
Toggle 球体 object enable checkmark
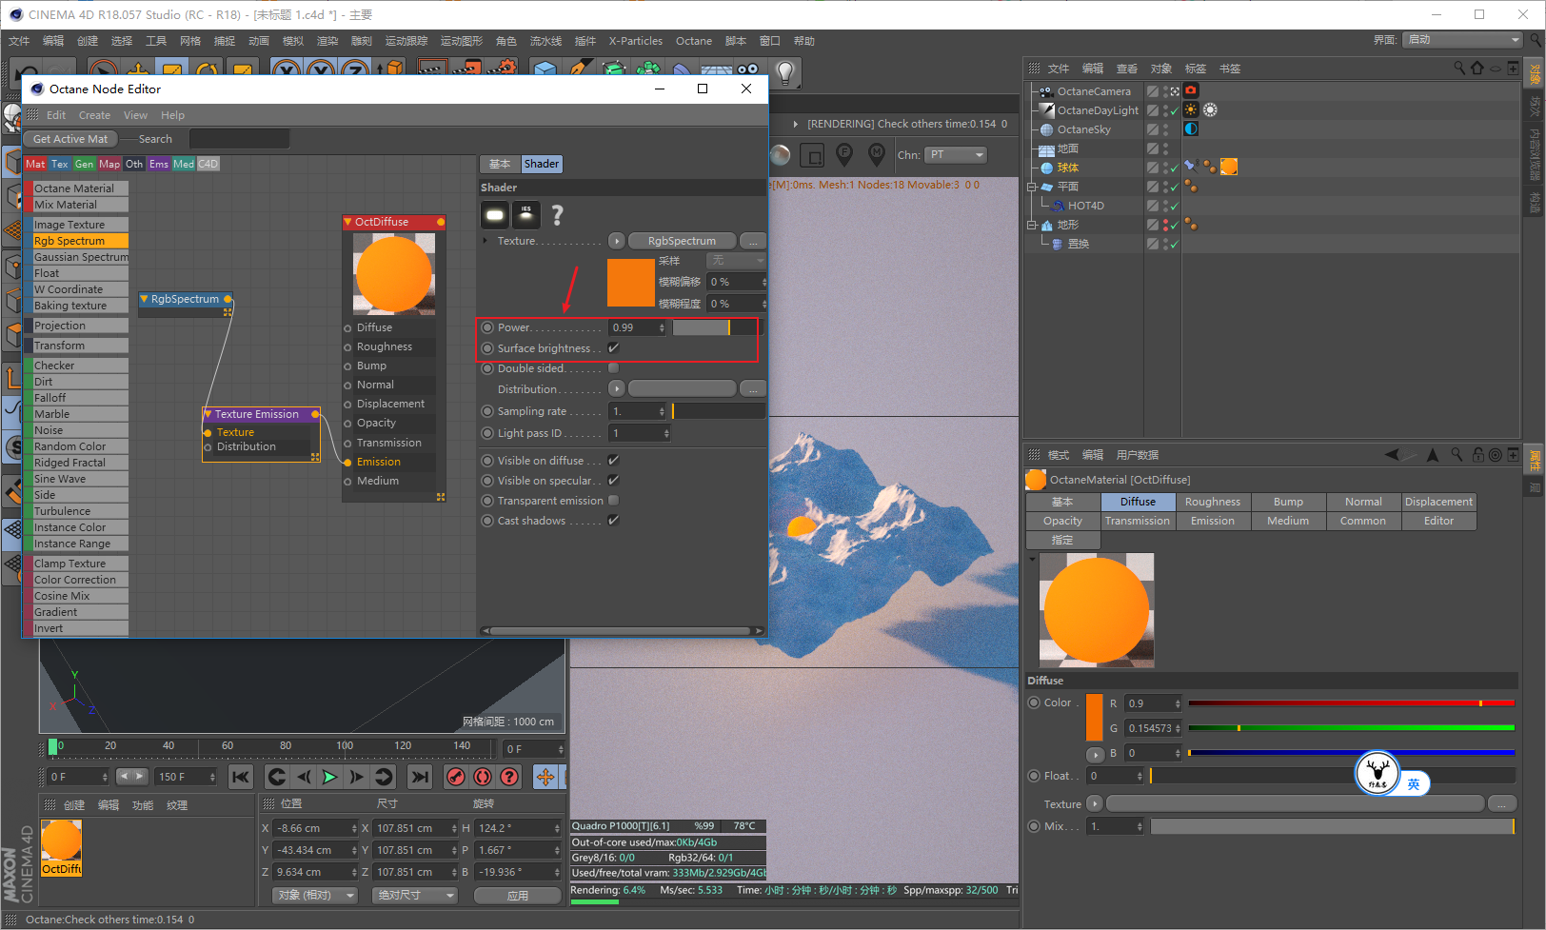1175,168
